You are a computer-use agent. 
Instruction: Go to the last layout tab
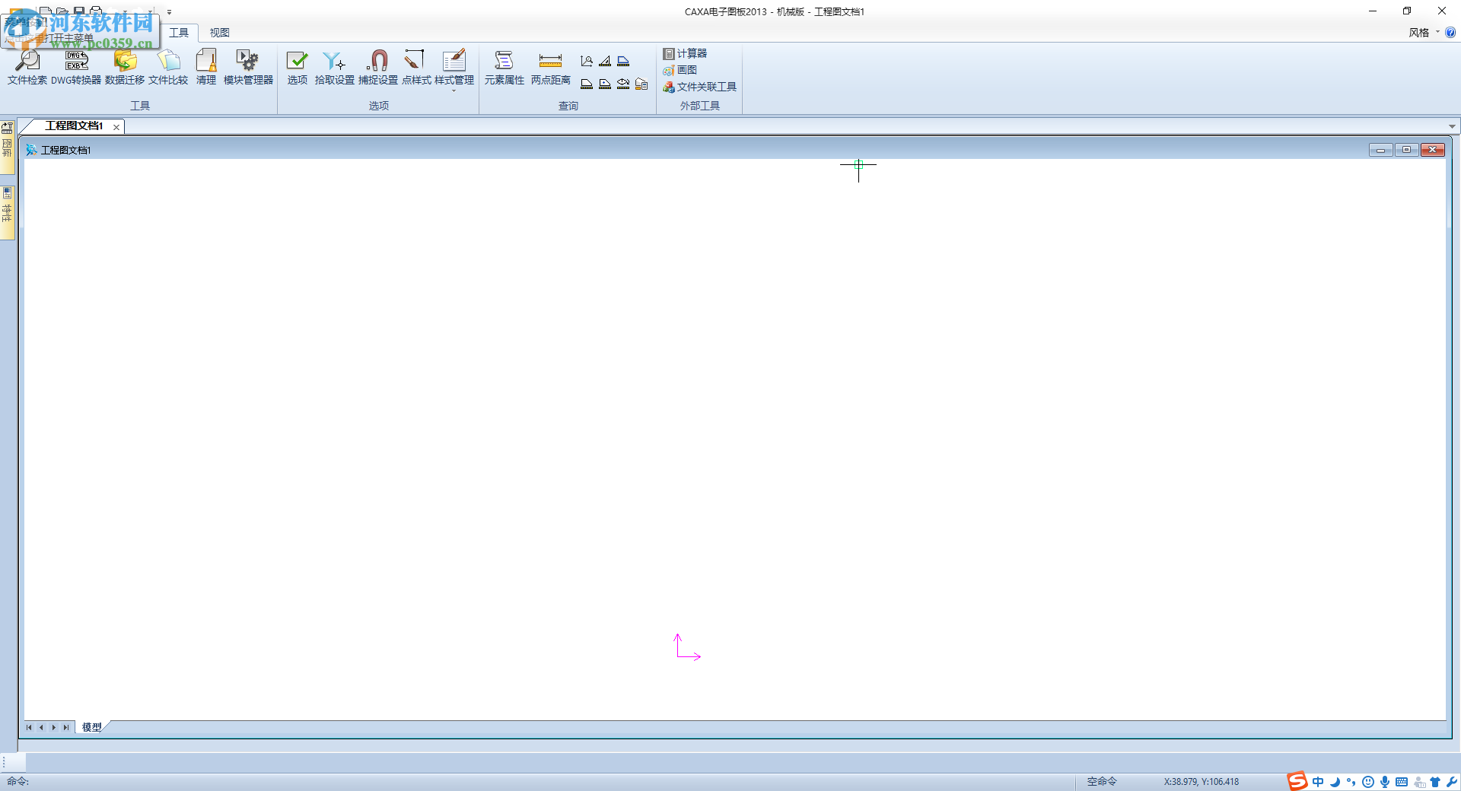66,727
